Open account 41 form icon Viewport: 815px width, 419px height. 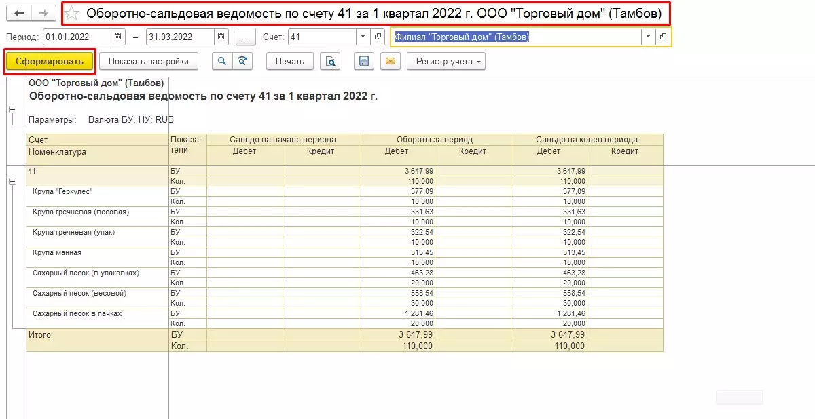tap(378, 37)
